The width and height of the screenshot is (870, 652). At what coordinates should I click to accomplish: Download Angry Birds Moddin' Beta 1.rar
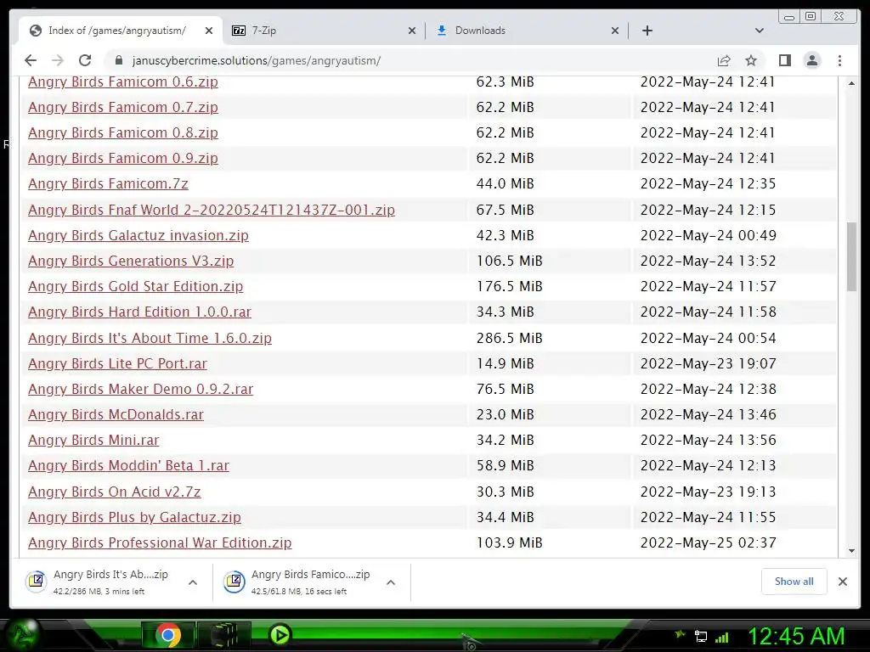(x=129, y=466)
